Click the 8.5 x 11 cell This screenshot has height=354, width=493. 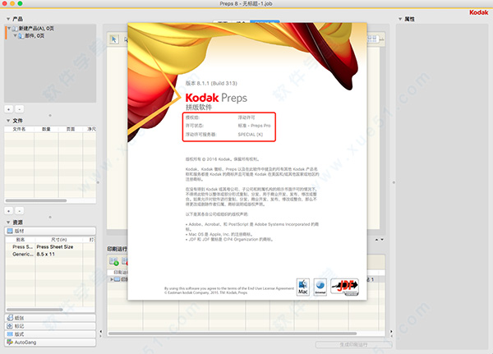tap(45, 255)
